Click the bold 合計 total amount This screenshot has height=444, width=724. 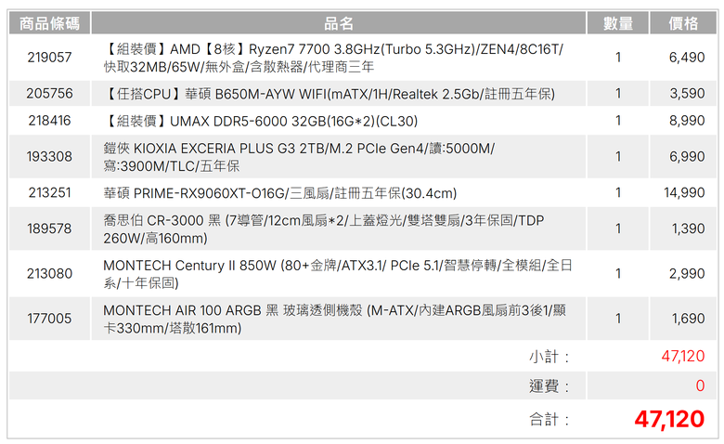click(668, 419)
